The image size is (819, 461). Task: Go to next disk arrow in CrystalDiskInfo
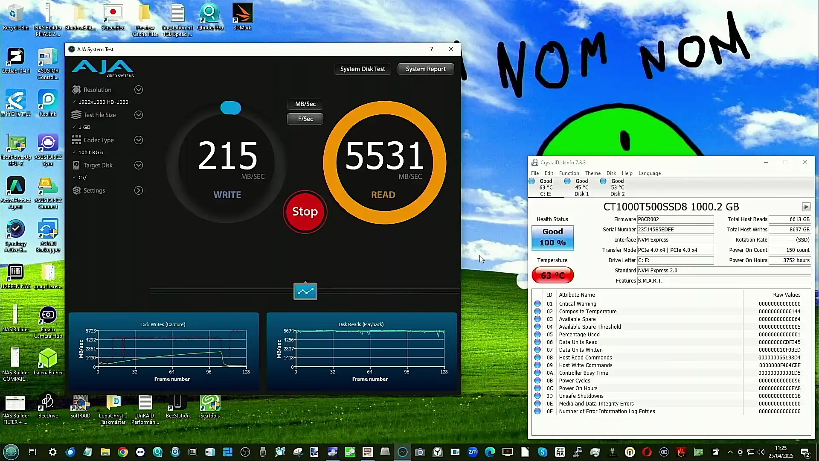(x=806, y=207)
